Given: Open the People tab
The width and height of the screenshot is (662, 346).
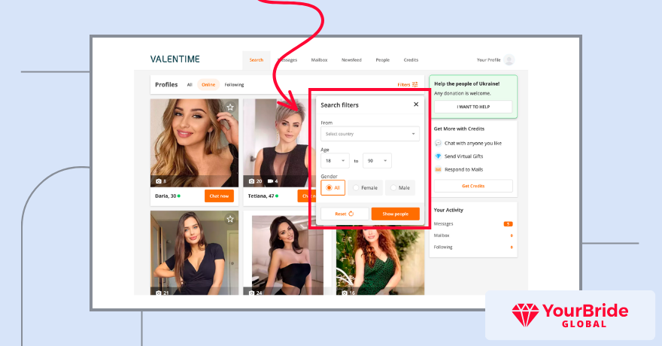Looking at the screenshot, I should (382, 60).
